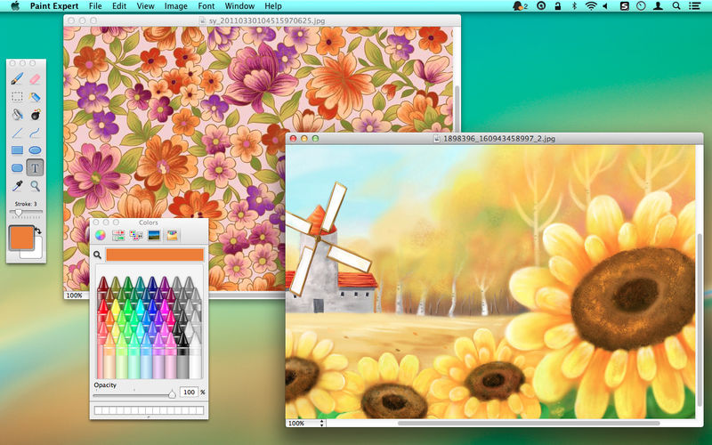Open the Paint Expert application menu

pyautogui.click(x=54, y=6)
